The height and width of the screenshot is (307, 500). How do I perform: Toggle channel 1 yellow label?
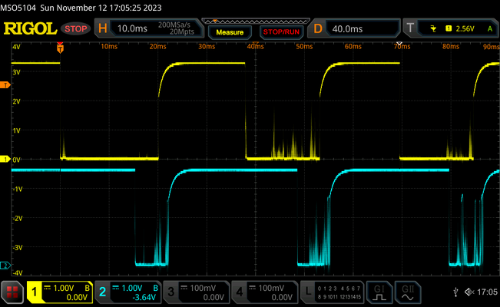click(35, 292)
